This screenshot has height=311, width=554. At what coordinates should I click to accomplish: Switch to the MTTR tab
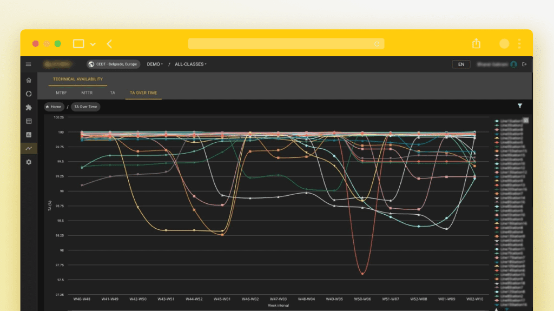[x=87, y=93]
